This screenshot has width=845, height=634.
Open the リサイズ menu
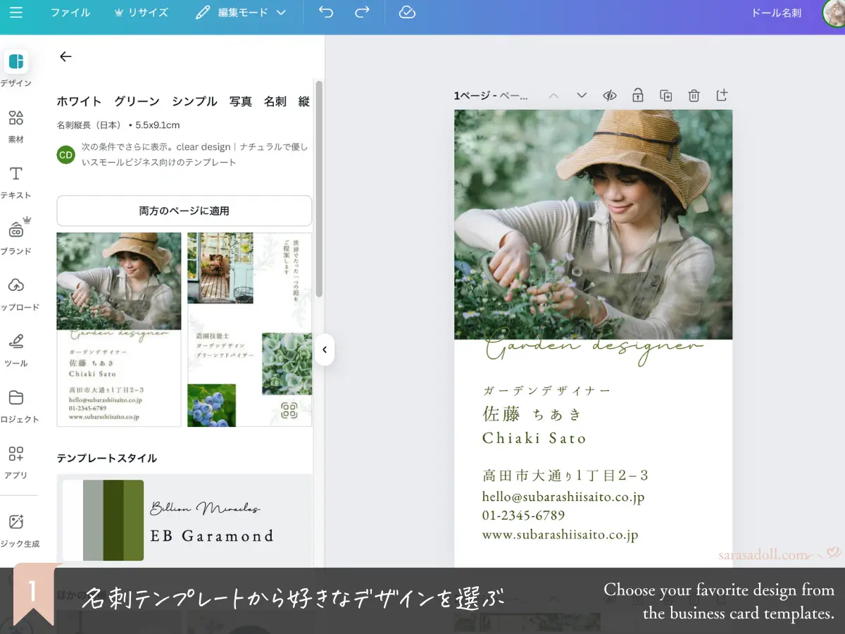pos(141,13)
